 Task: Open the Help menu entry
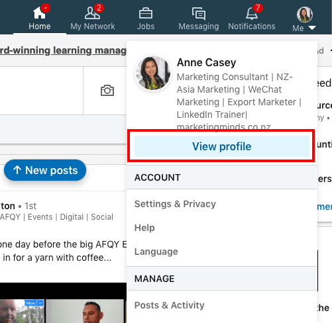coord(144,228)
